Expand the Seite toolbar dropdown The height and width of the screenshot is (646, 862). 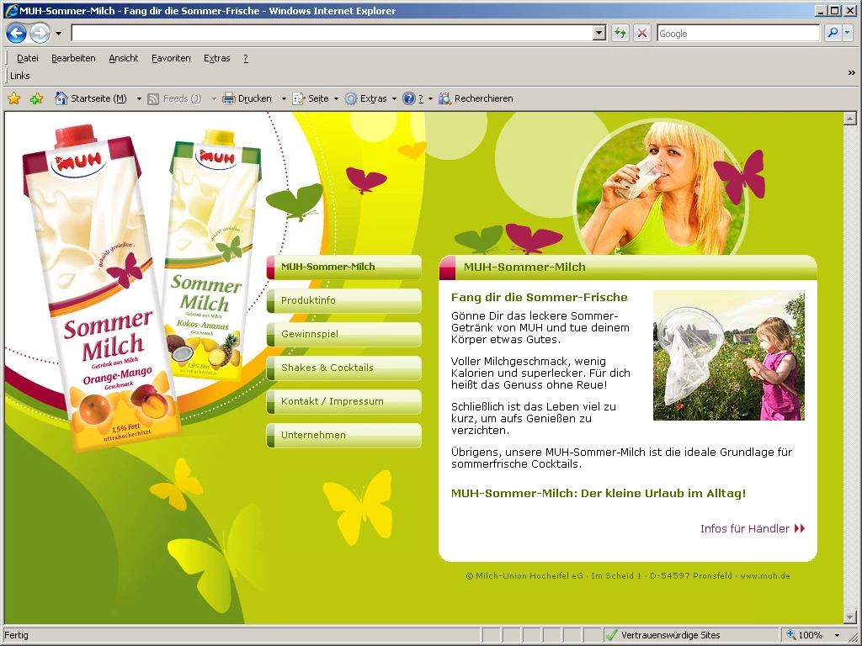336,98
